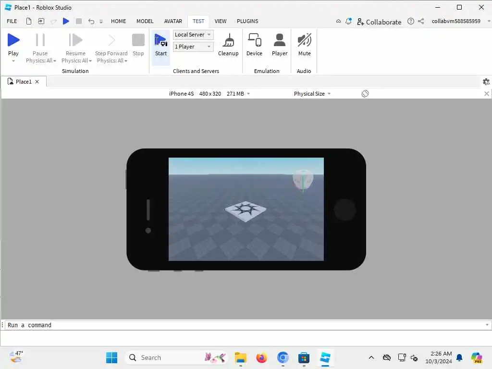Expand Resume Physics: All dropdown
This screenshot has height=369, width=492.
tap(90, 61)
